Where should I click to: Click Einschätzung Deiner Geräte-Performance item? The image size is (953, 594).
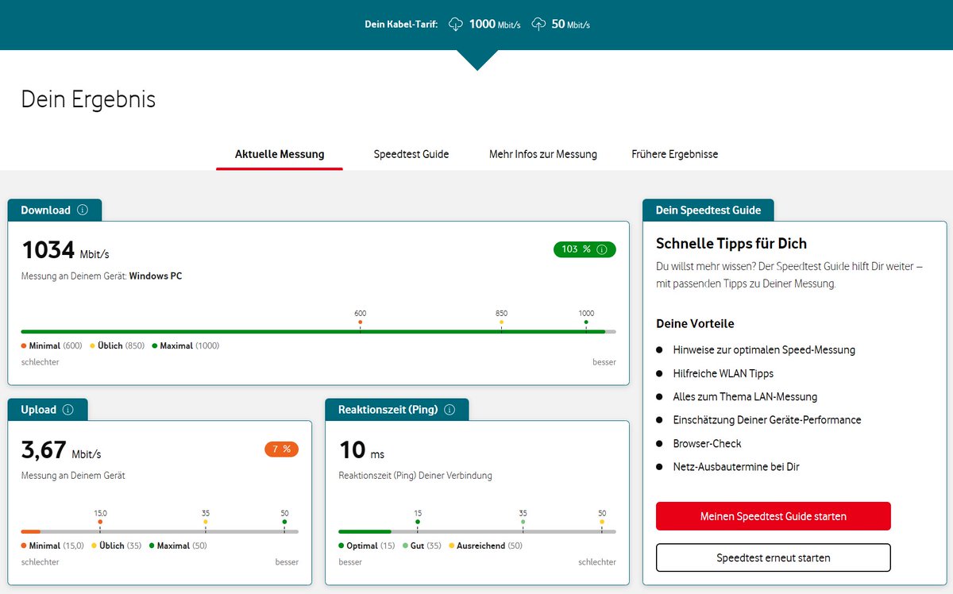766,420
